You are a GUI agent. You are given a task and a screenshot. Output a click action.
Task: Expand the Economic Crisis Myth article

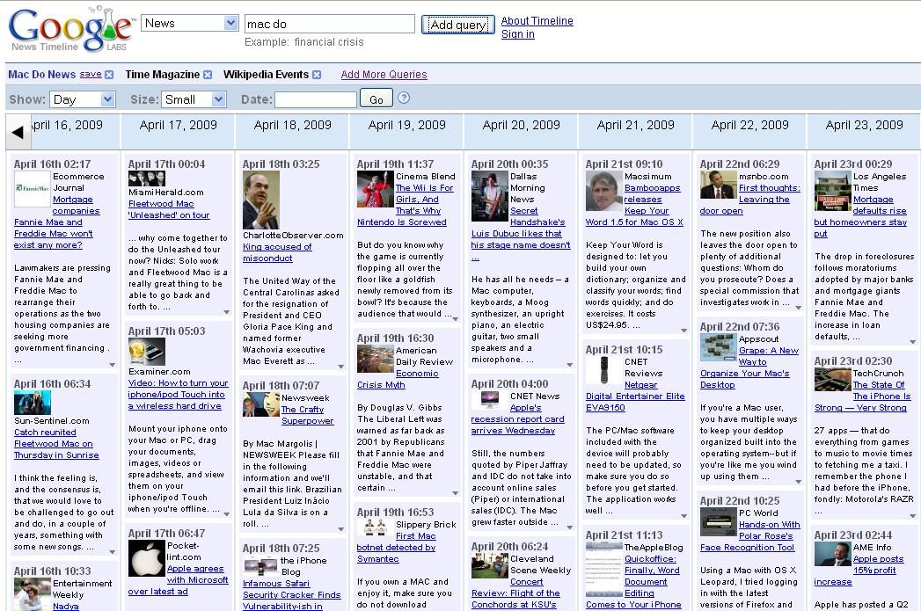pyautogui.click(x=455, y=492)
